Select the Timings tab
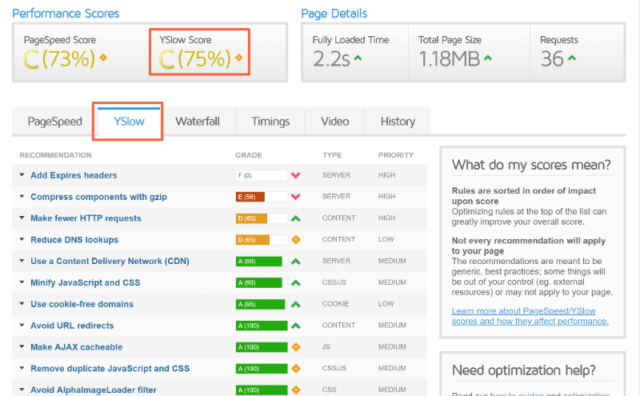This screenshot has width=640, height=396. coord(270,122)
